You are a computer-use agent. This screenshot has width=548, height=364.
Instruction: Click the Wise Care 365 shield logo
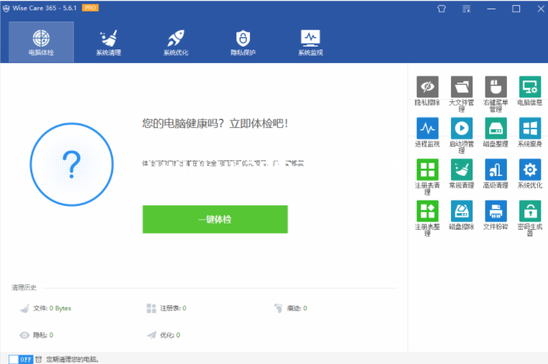(6, 9)
